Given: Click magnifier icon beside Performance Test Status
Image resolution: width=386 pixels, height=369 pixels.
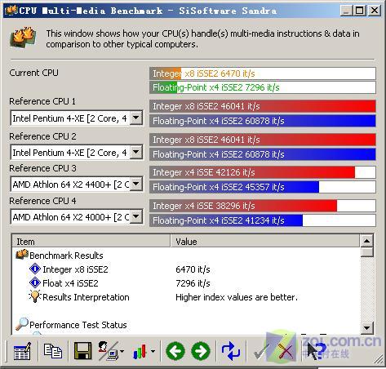Looking at the screenshot, I should 22,324.
